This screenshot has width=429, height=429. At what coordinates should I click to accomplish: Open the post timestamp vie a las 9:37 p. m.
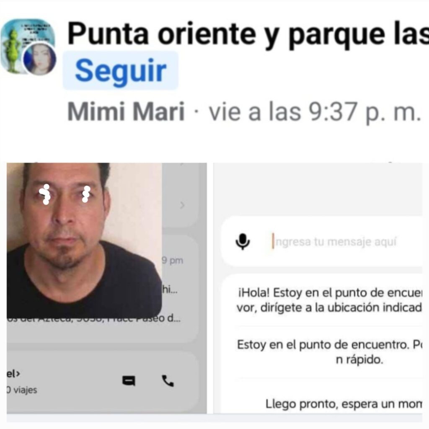tap(315, 111)
